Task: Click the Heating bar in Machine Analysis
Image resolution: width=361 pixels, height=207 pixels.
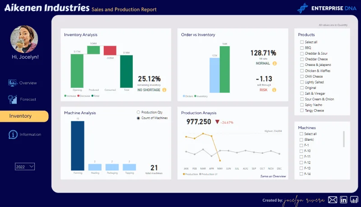Action: click(x=95, y=167)
